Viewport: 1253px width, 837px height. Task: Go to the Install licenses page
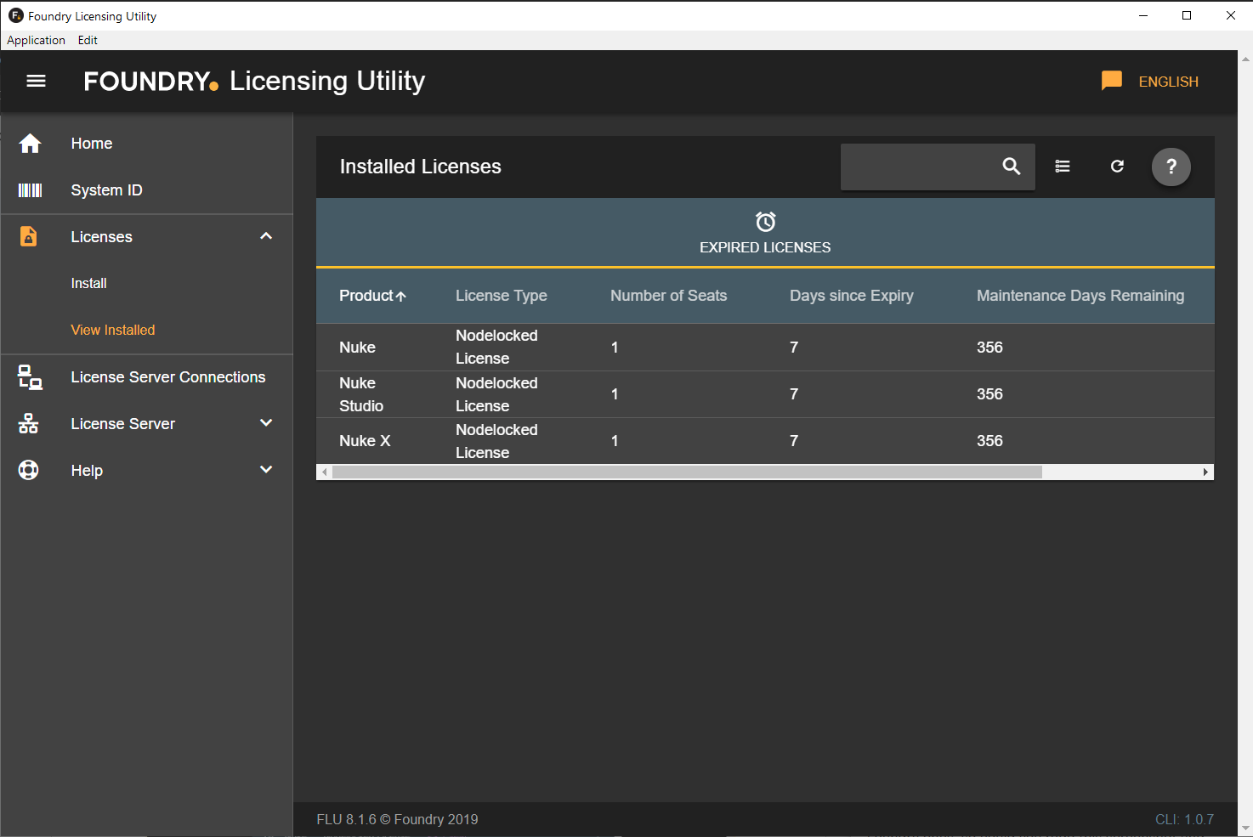[88, 283]
